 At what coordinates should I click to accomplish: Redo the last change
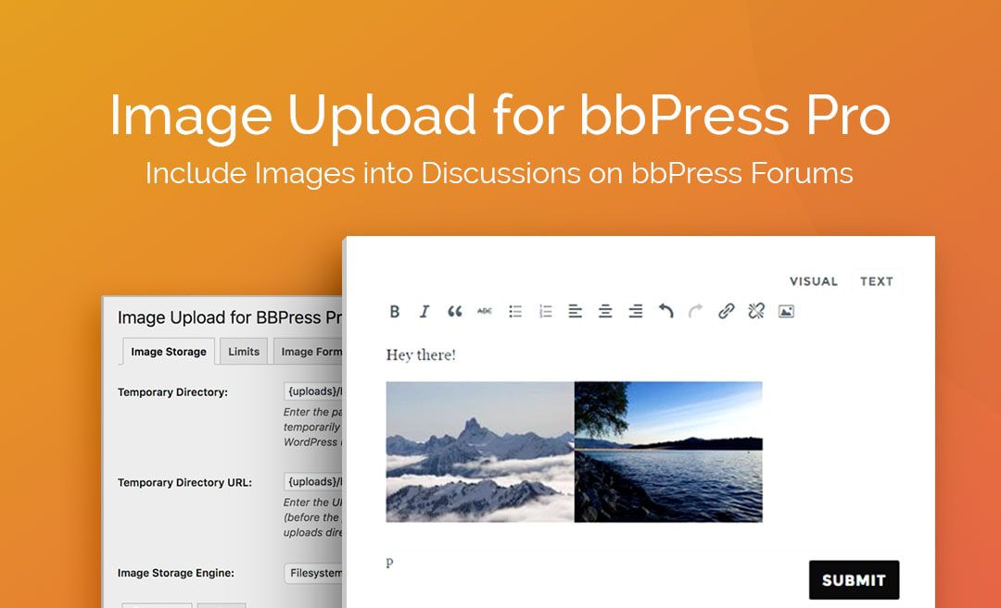pos(695,311)
